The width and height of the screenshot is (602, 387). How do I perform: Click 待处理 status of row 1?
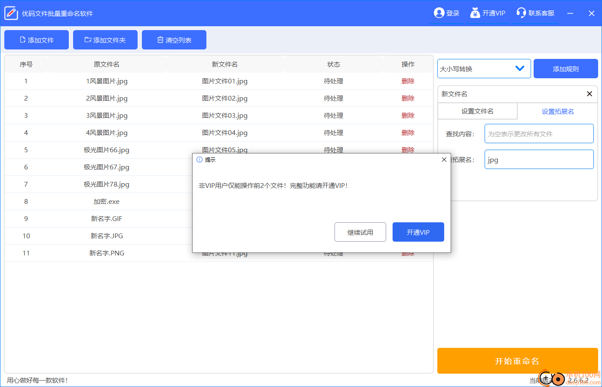[334, 81]
